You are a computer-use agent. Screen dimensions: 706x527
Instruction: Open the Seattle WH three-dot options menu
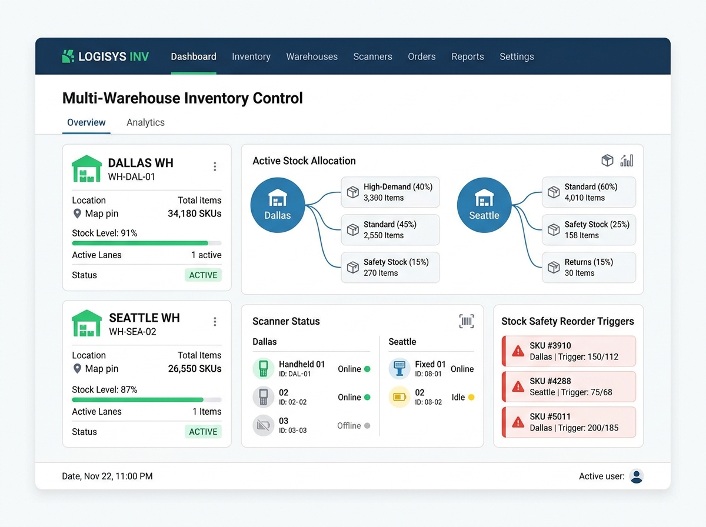(215, 322)
